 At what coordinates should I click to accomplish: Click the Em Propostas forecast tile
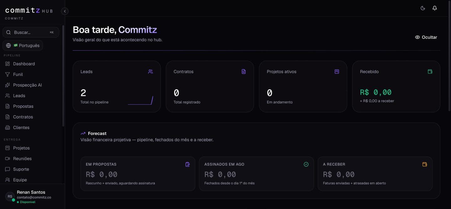tap(138, 174)
